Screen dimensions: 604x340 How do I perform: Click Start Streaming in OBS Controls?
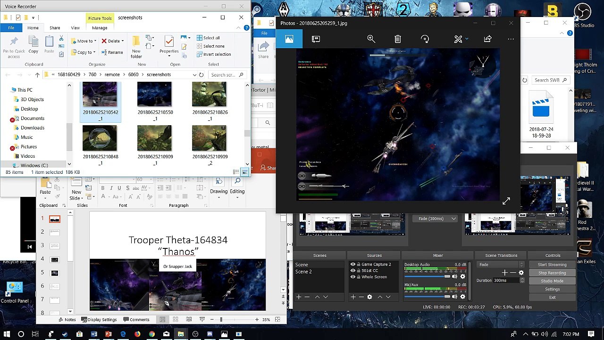(x=552, y=265)
